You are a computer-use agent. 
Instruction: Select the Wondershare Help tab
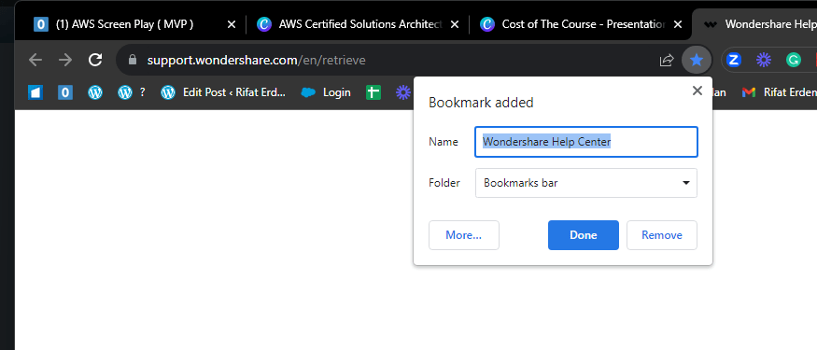click(x=755, y=24)
